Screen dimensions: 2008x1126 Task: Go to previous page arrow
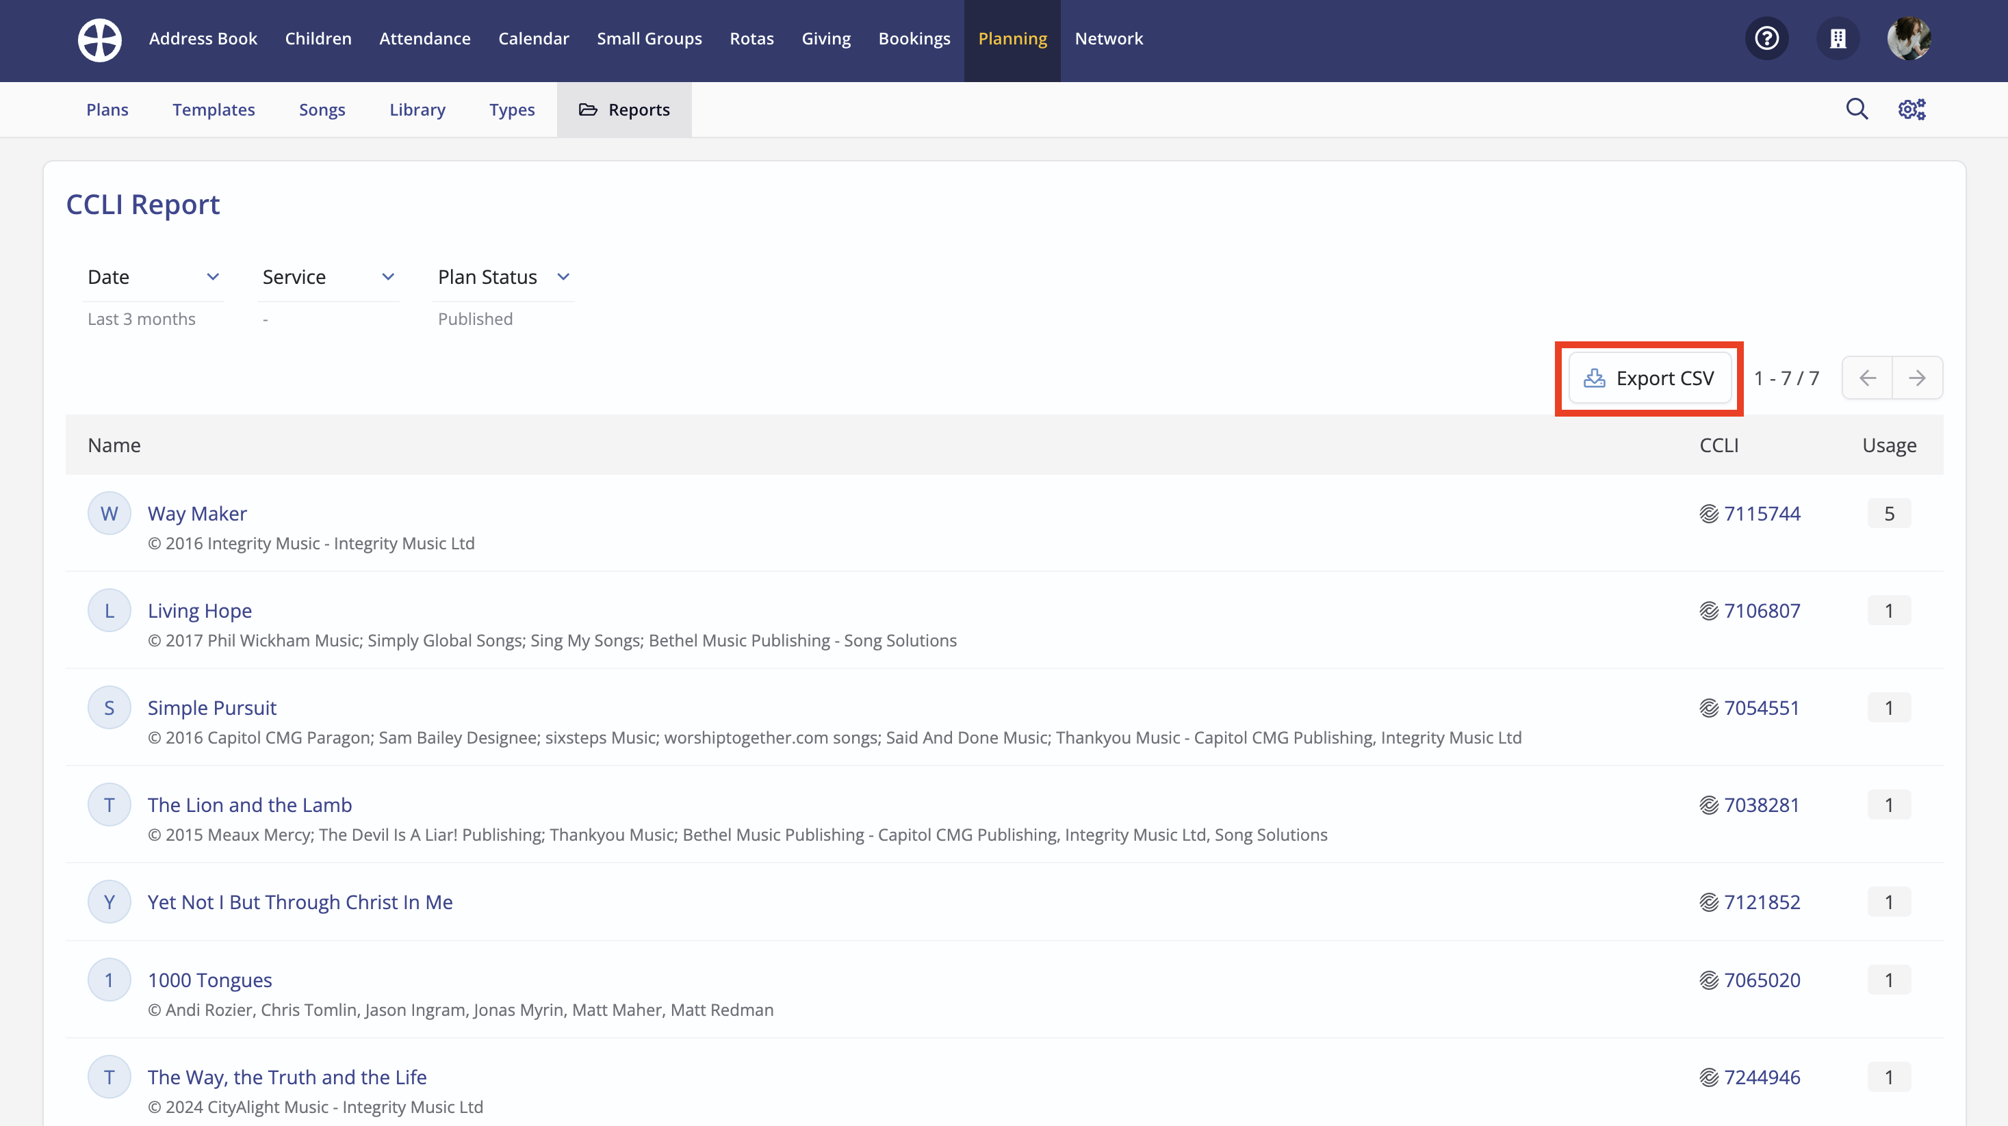pos(1867,378)
